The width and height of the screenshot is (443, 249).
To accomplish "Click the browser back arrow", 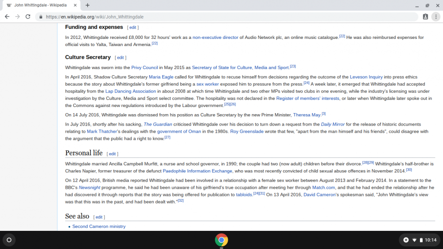I will pyautogui.click(x=7, y=17).
